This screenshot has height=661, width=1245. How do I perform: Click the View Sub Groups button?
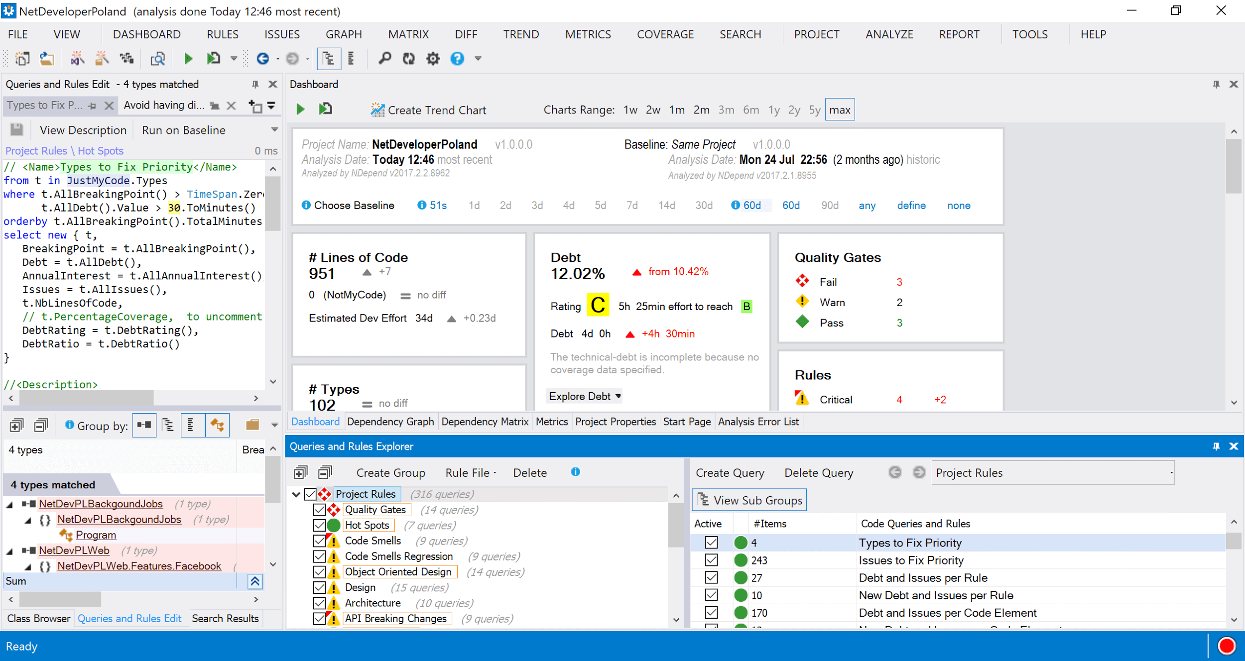[749, 500]
